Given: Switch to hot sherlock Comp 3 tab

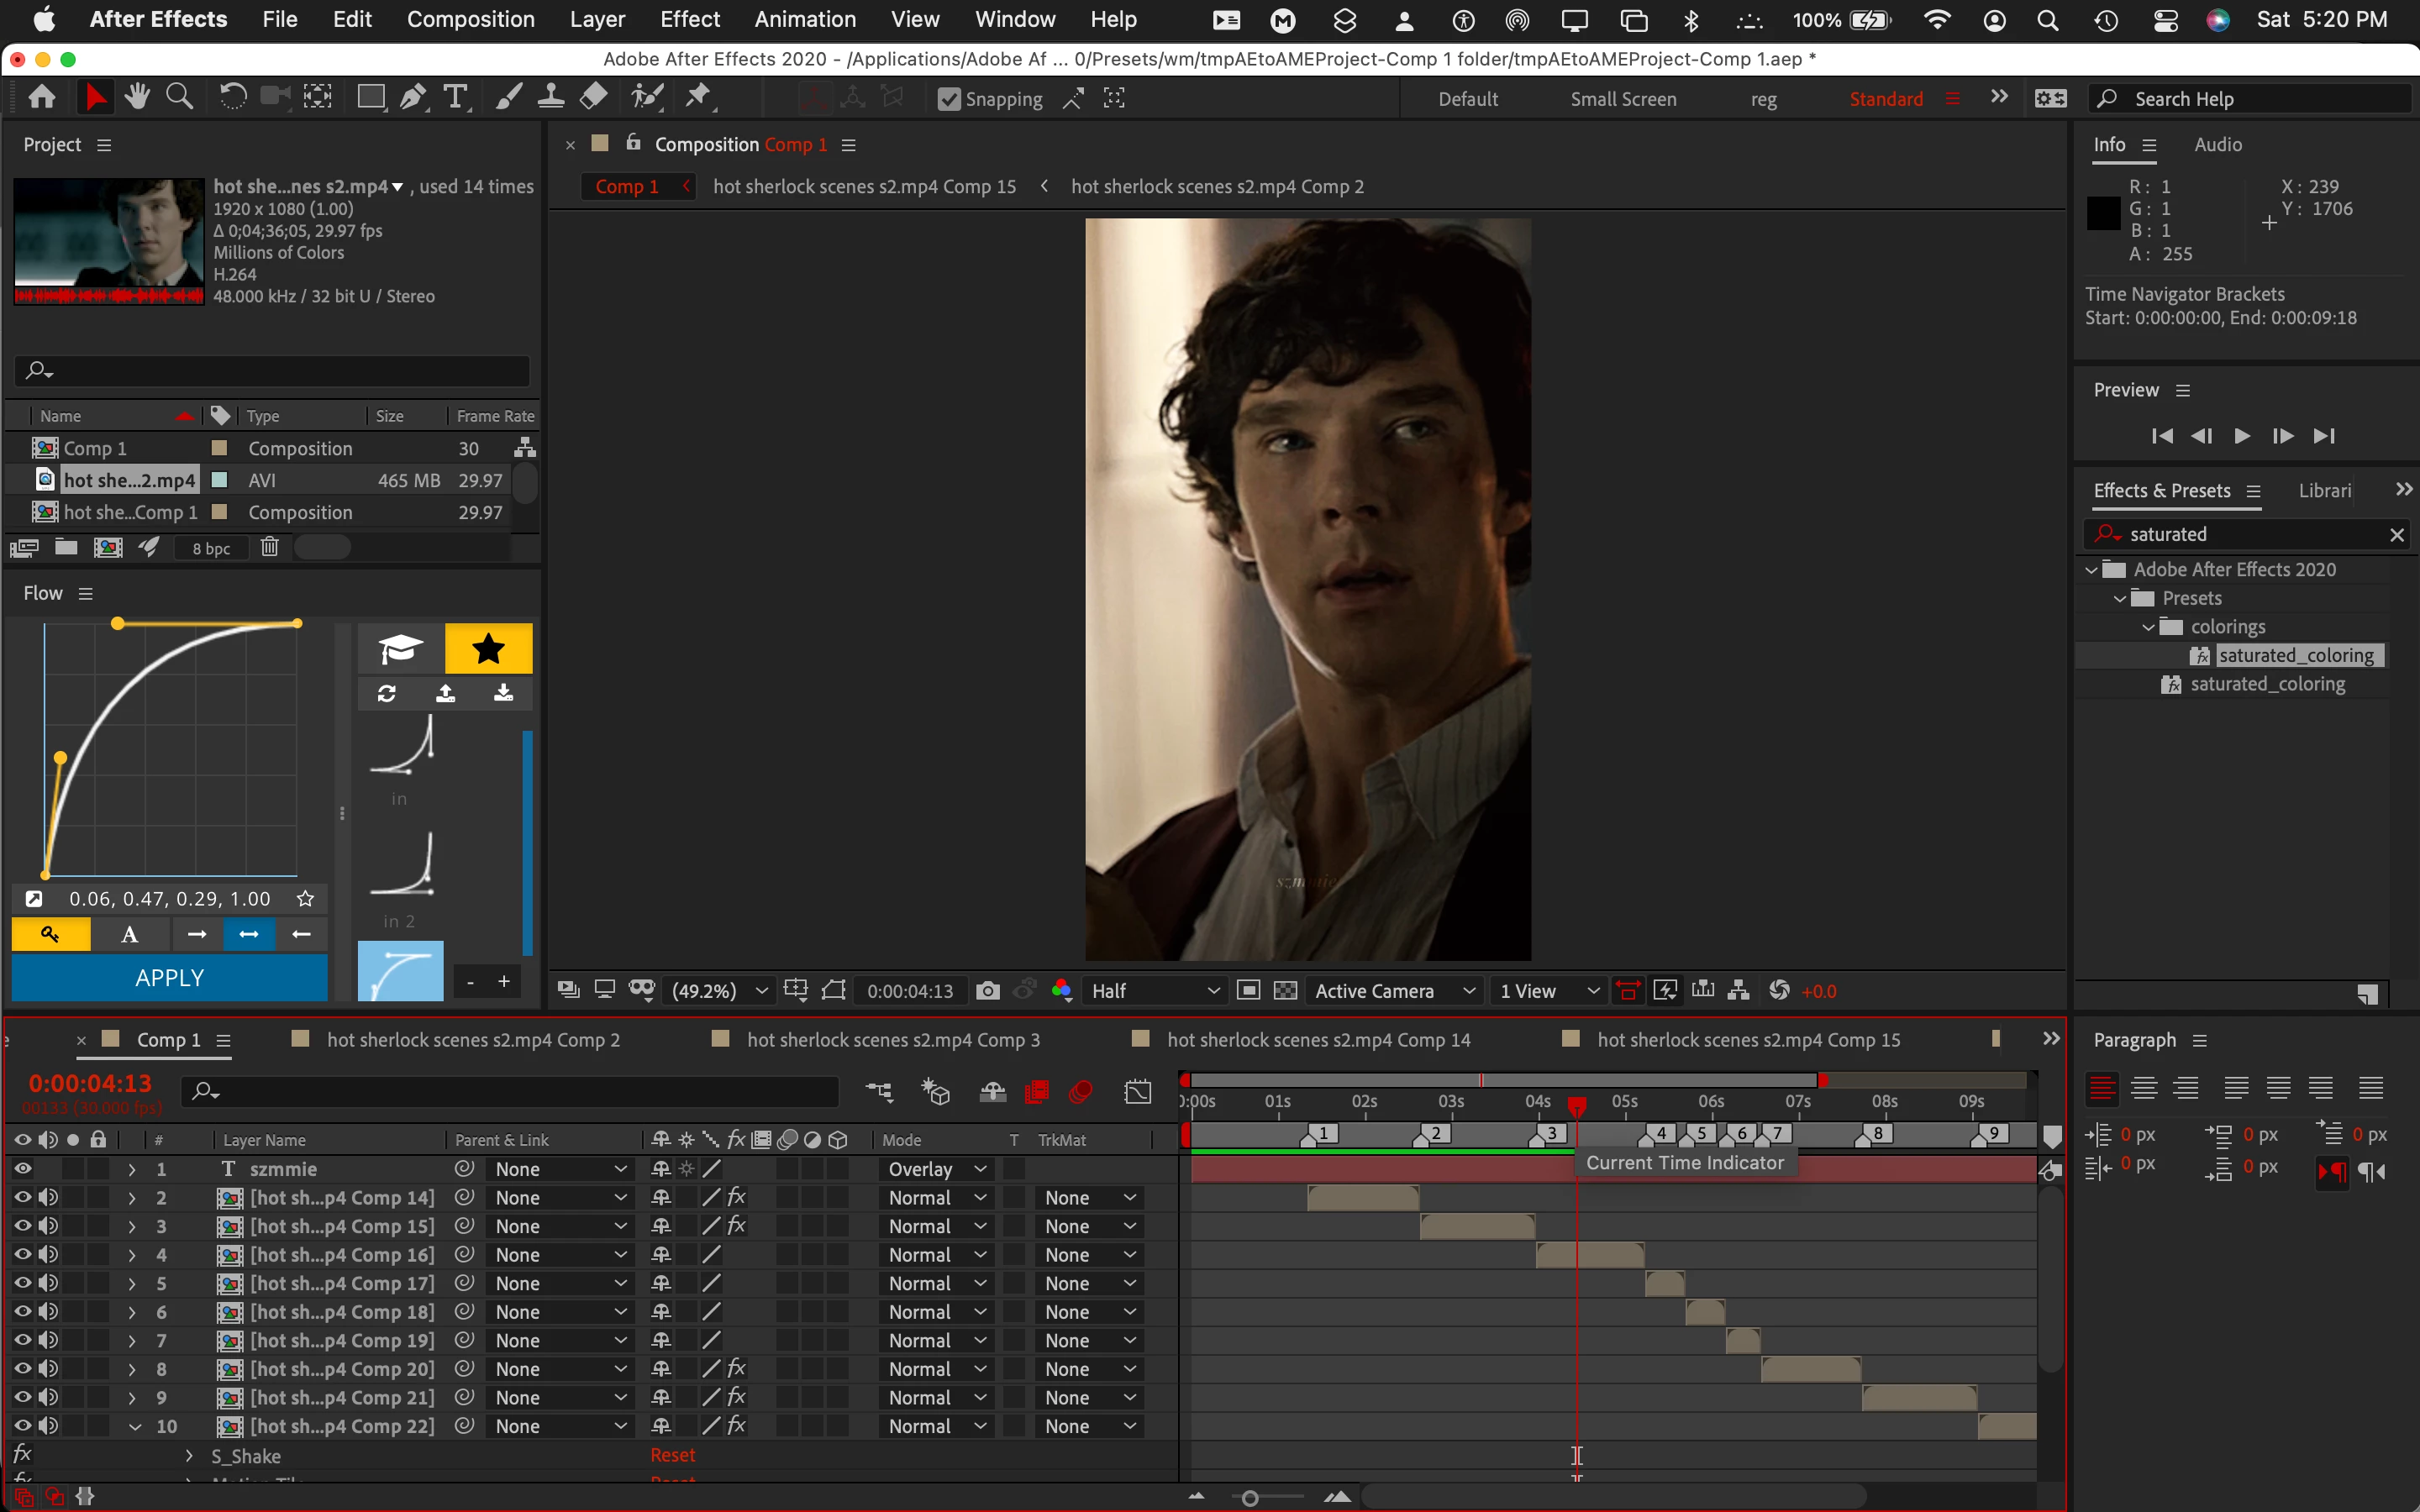Looking at the screenshot, I should tap(892, 1039).
